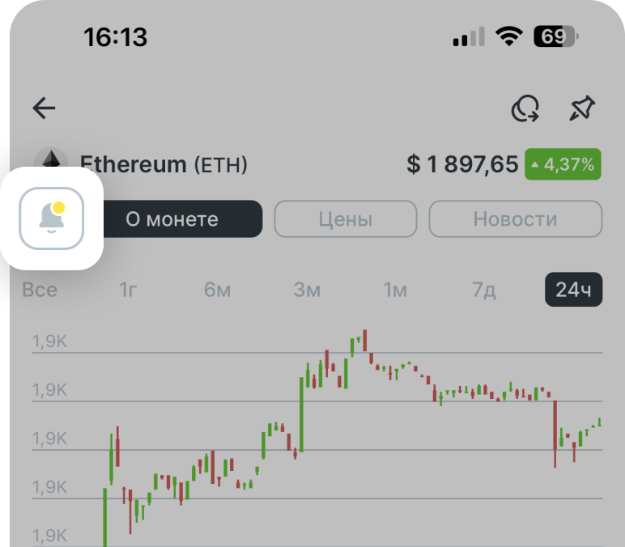Image resolution: width=625 pixels, height=547 pixels.
Task: Tap the convert/refresh circular arrow icon
Action: coord(525,108)
